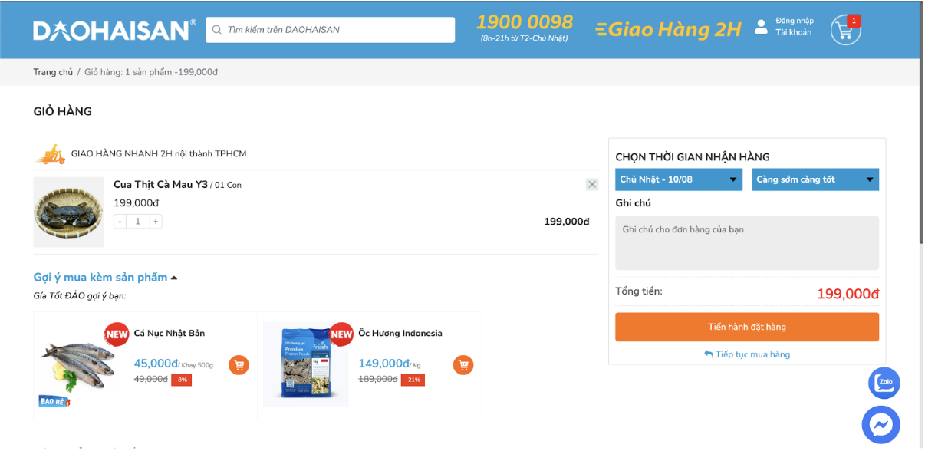Open the Chủ Nhật - 10/08 date dropdown
925x451 pixels.
(679, 179)
